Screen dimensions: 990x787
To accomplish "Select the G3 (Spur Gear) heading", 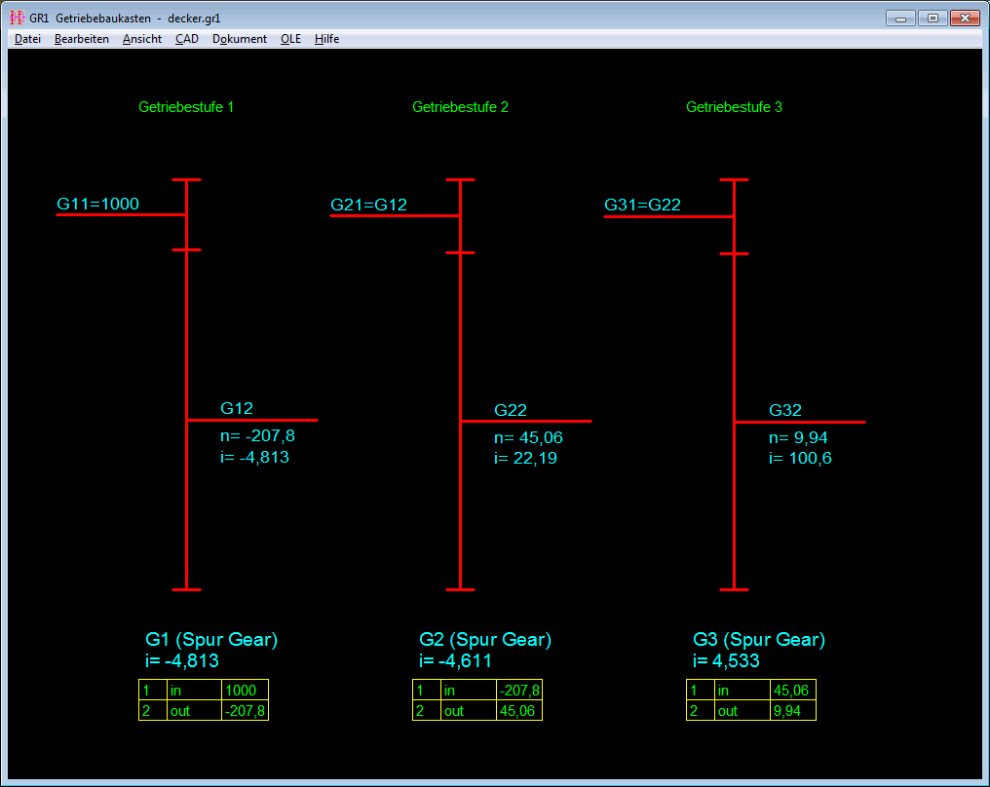I will click(759, 640).
